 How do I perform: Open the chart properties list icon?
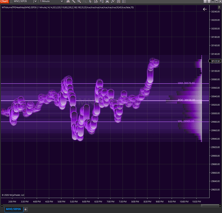point(124,1)
